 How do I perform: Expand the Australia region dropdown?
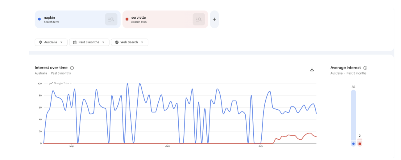point(51,42)
